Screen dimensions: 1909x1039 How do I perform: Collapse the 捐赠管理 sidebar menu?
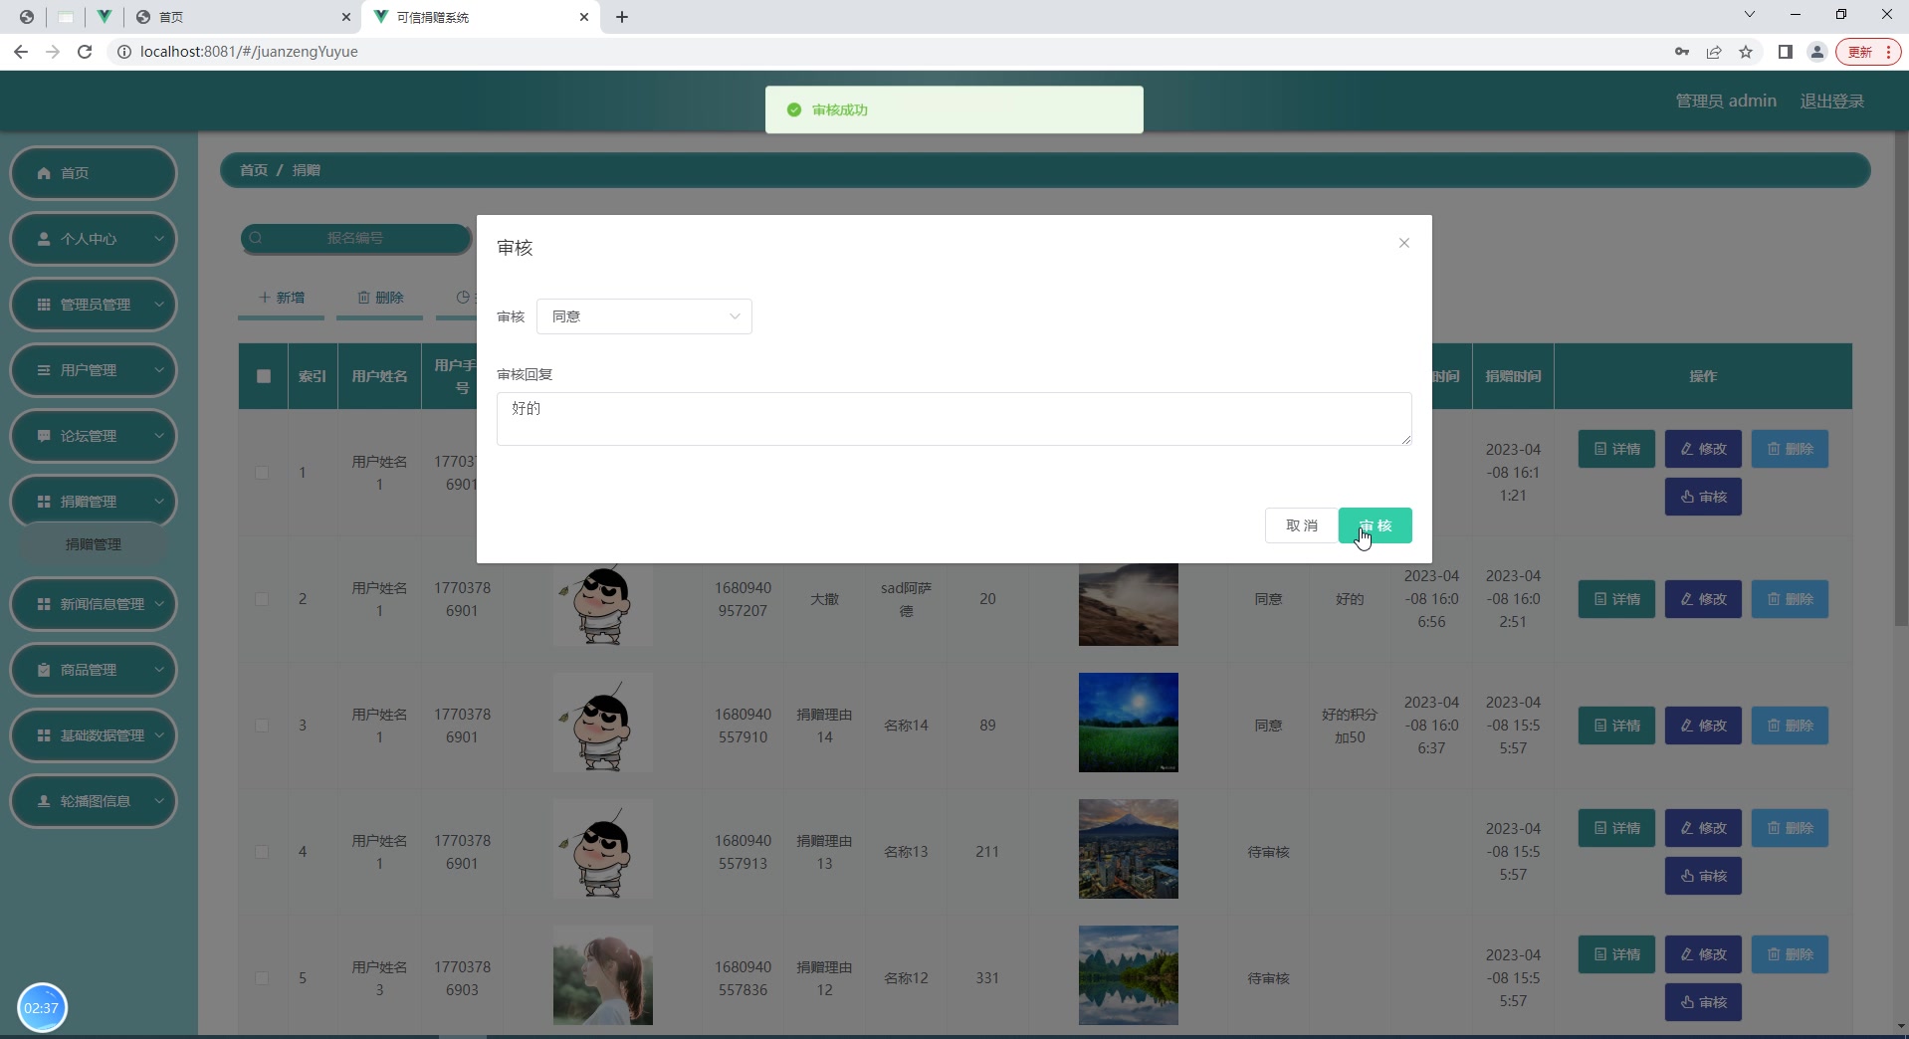[x=94, y=502]
